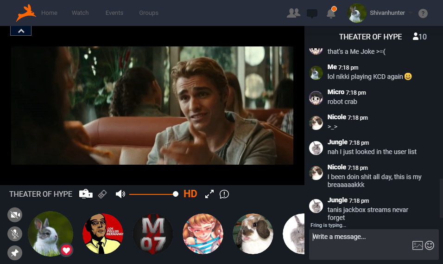Select the Los Pollos Hermanos participant avatar
This screenshot has height=264, width=443.
click(x=103, y=234)
